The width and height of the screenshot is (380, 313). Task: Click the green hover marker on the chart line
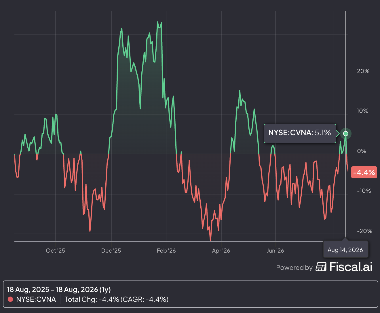(346, 133)
